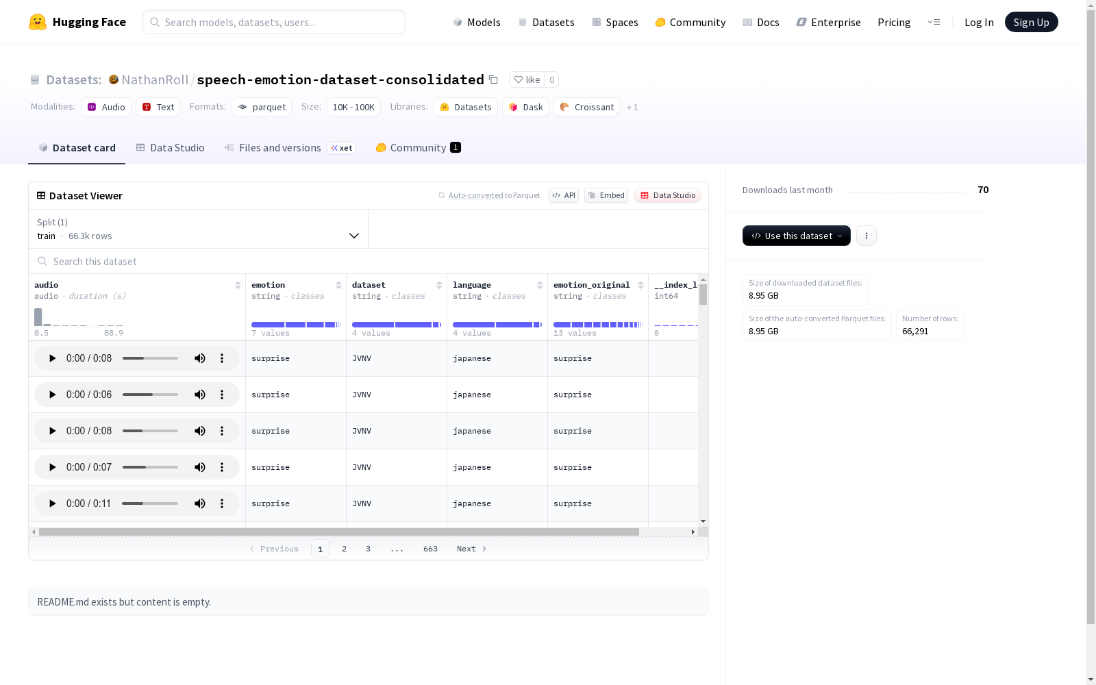The width and height of the screenshot is (1096, 685).
Task: Go to Datasets in top navigation
Action: click(546, 22)
